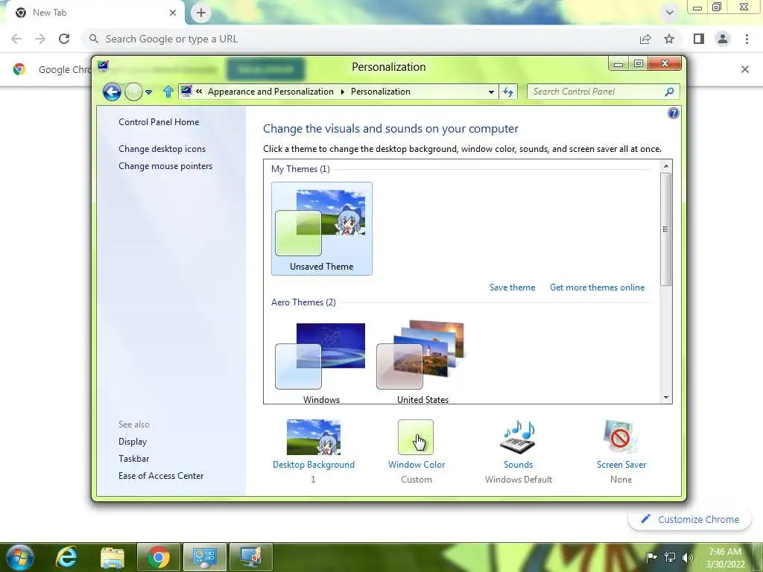Click the Personalization taskbar button
Screen dimensions: 763x572
(250, 557)
